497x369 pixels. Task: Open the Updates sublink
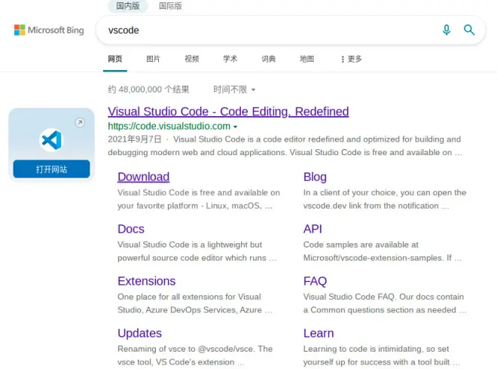tap(139, 333)
